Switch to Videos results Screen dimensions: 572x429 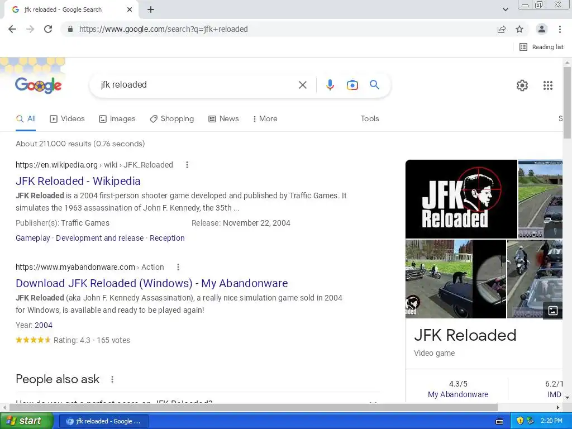tap(67, 119)
